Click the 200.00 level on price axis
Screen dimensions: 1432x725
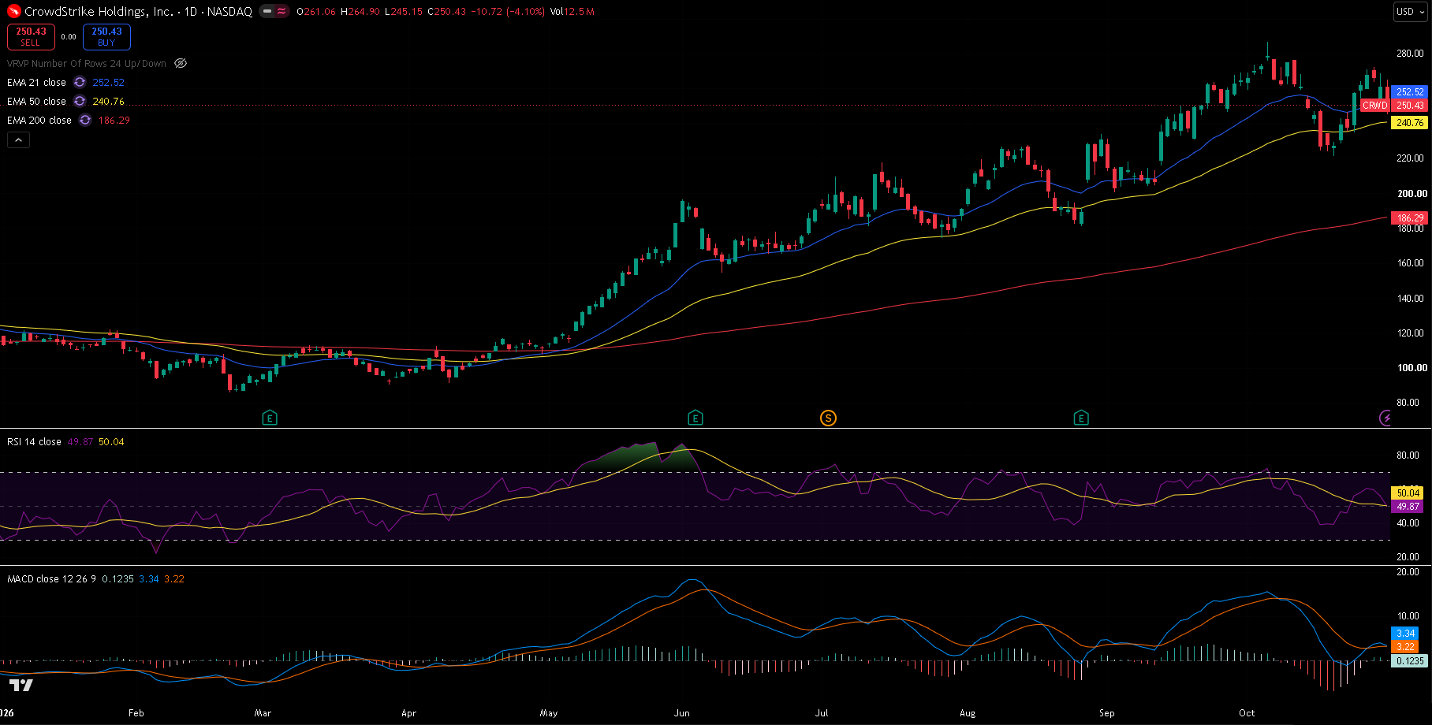[1411, 193]
